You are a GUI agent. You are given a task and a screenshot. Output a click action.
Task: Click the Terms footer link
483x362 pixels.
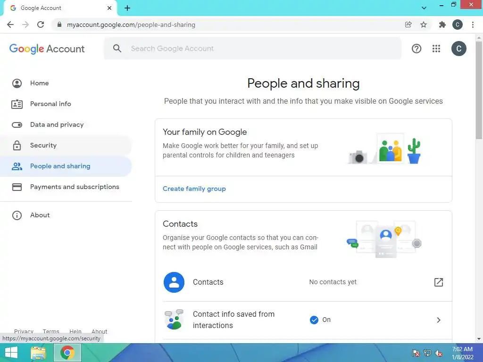[x=51, y=331]
